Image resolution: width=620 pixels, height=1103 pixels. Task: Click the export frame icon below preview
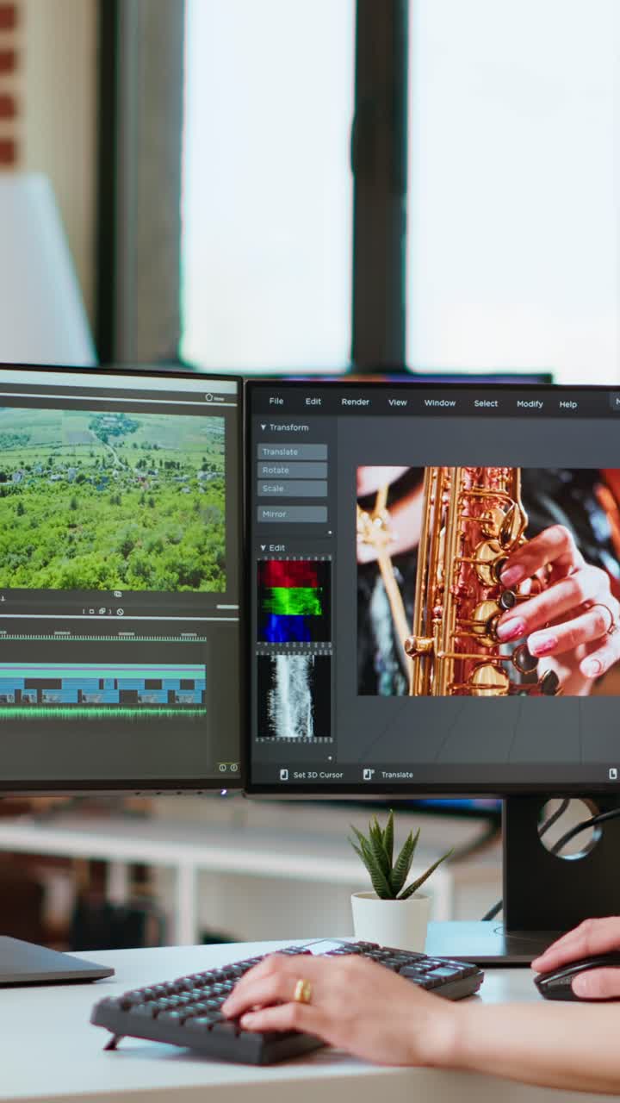pyautogui.click(x=117, y=594)
